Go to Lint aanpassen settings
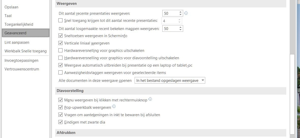300x138 pixels. (x=17, y=42)
